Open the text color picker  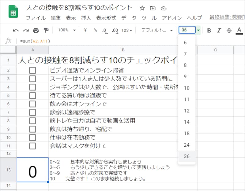[239, 30]
